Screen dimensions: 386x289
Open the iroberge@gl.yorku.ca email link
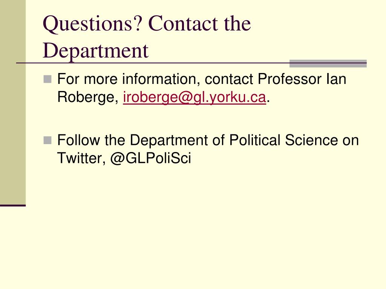pyautogui.click(x=195, y=97)
